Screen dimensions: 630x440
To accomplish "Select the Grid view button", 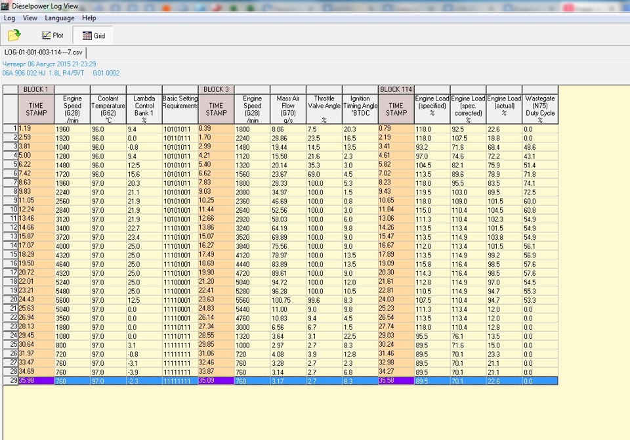I will coord(93,35).
